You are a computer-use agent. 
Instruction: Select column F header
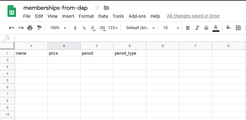[x=196, y=46]
